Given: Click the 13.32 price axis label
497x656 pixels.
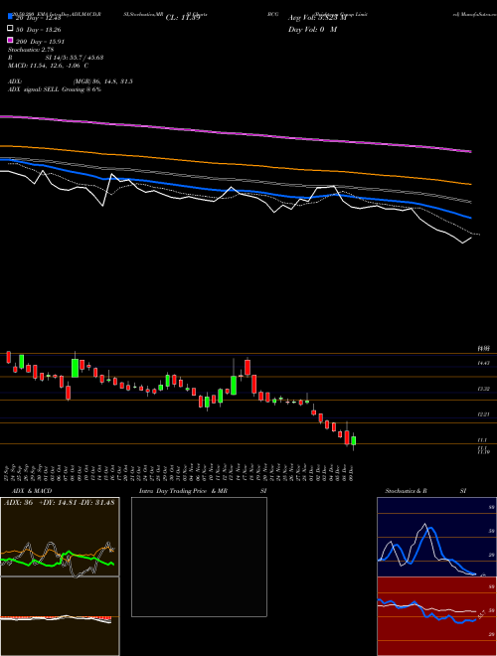Looking at the screenshot, I should [484, 389].
